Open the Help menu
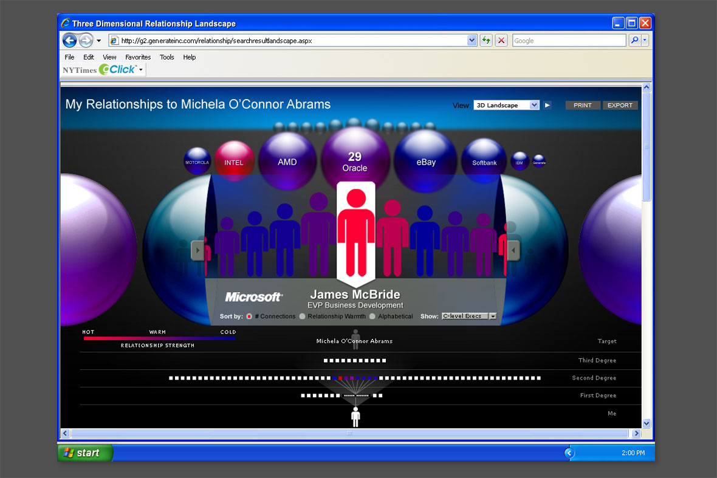The image size is (717, 478). point(190,57)
